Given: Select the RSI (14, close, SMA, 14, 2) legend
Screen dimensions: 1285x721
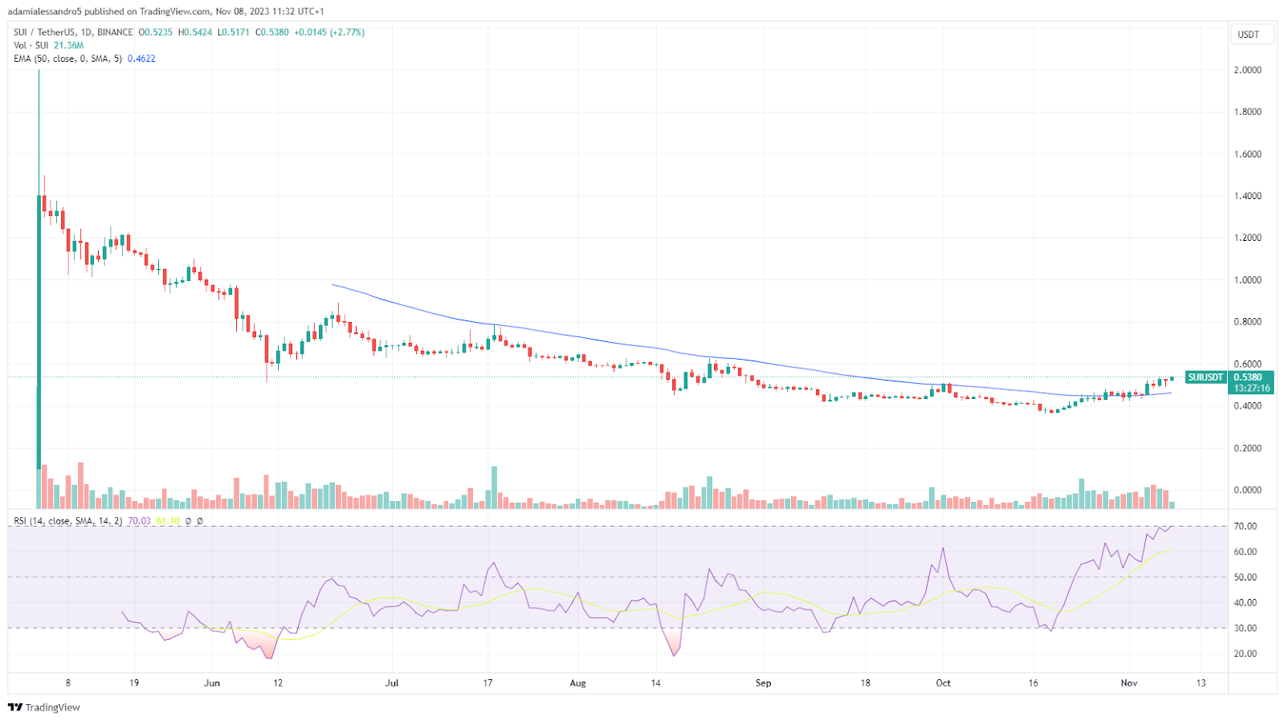Looking at the screenshot, I should [x=68, y=521].
